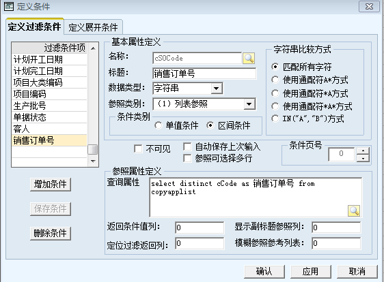The image size is (384, 282).
Task: Click into the 标题 text field
Action: (x=204, y=74)
